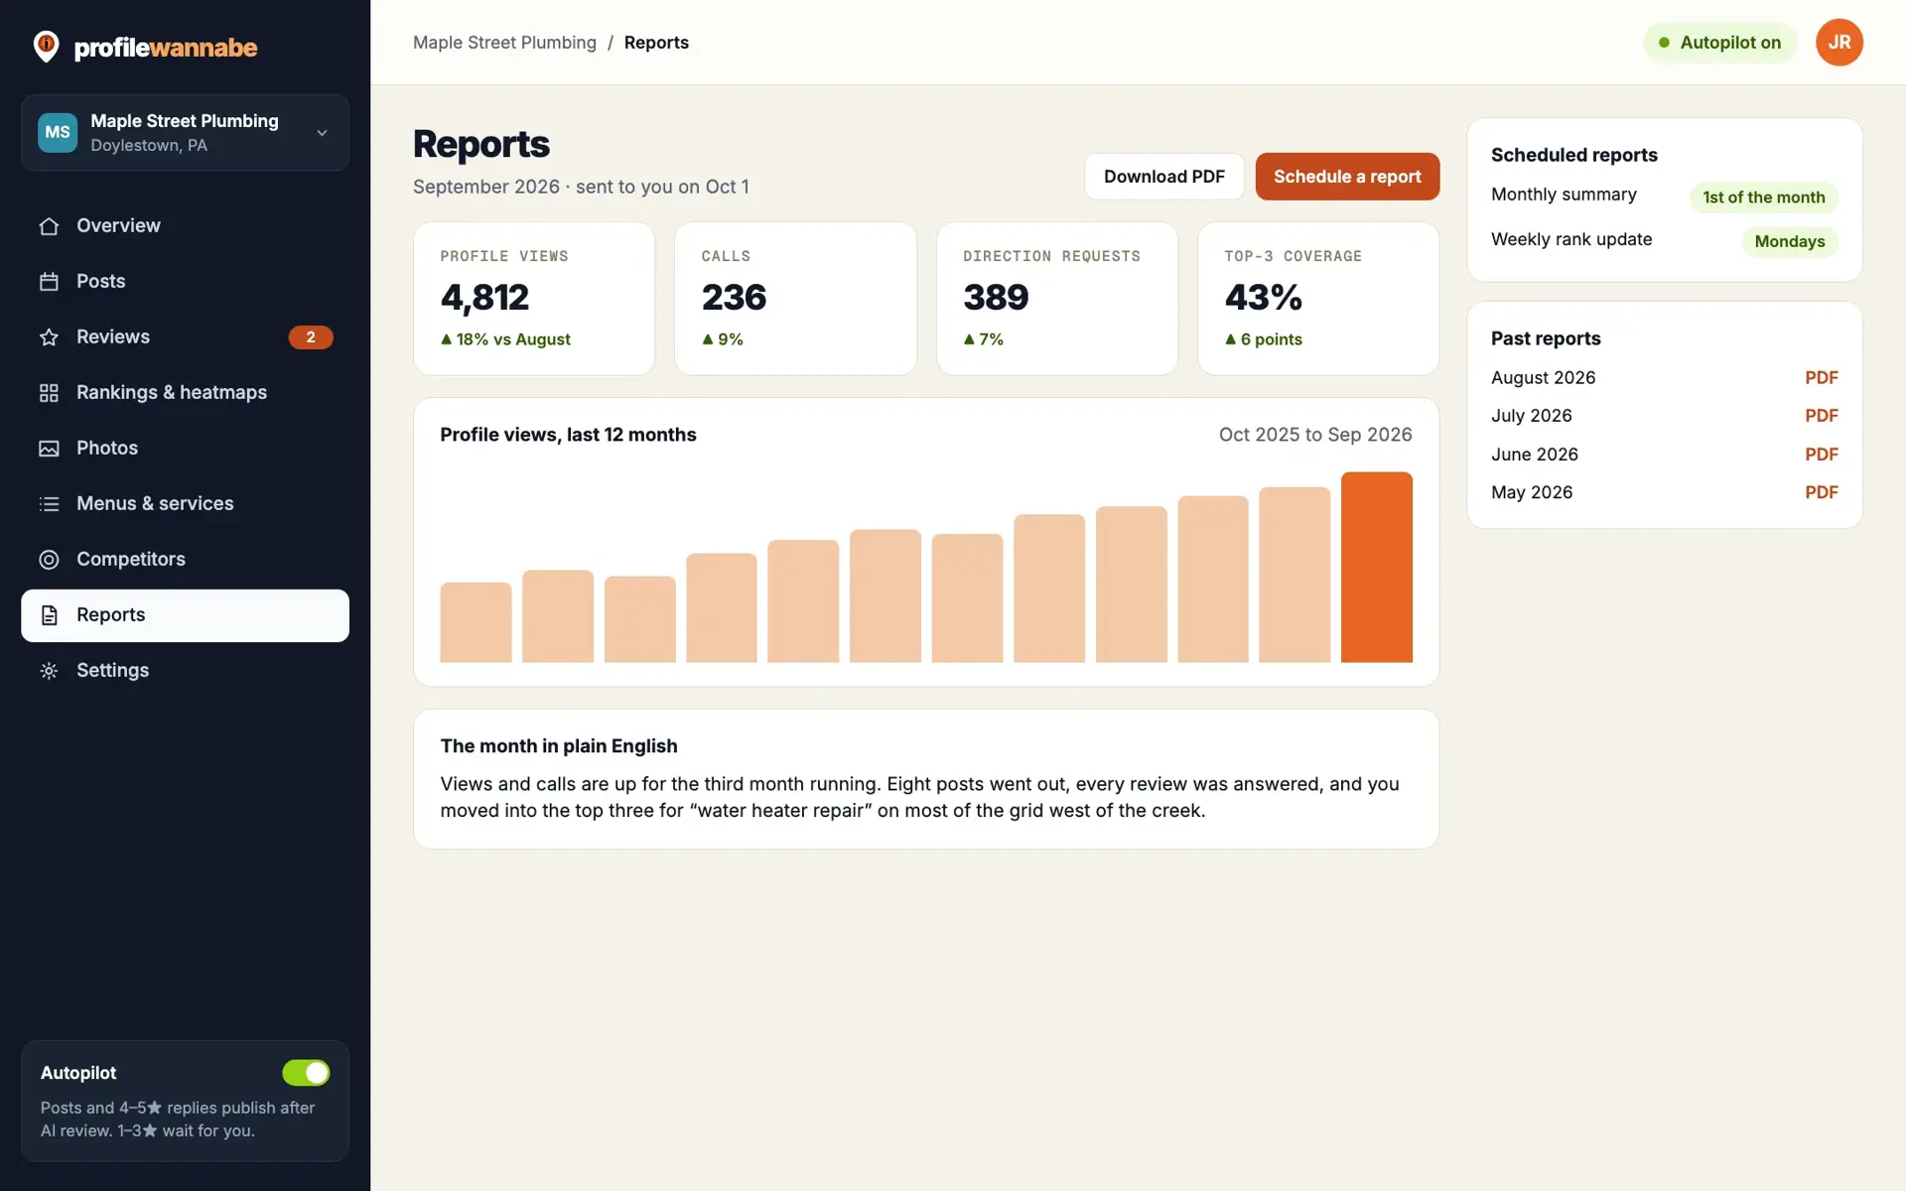Open the Photos page

click(185, 449)
